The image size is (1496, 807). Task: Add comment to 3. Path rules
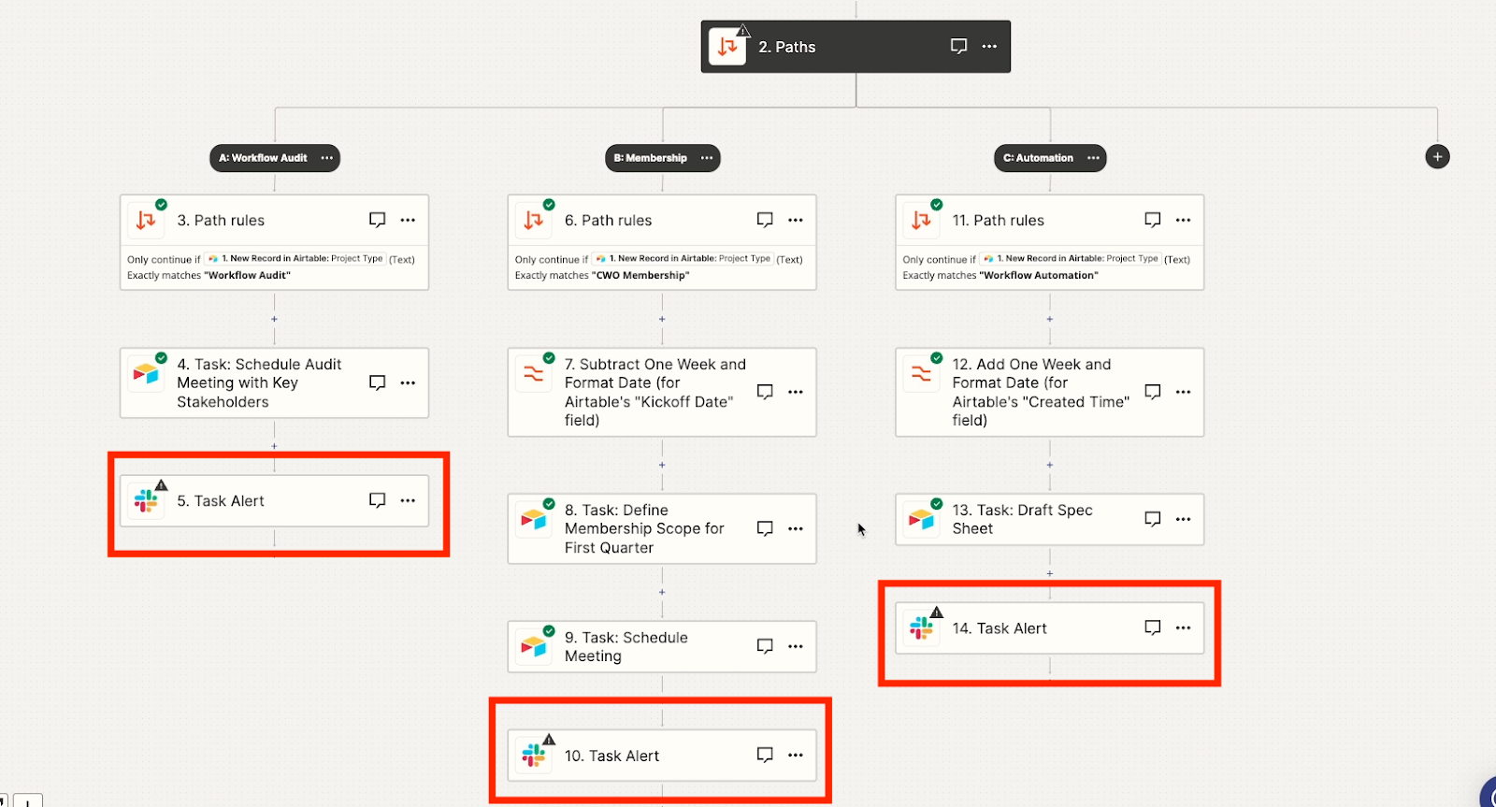[377, 220]
